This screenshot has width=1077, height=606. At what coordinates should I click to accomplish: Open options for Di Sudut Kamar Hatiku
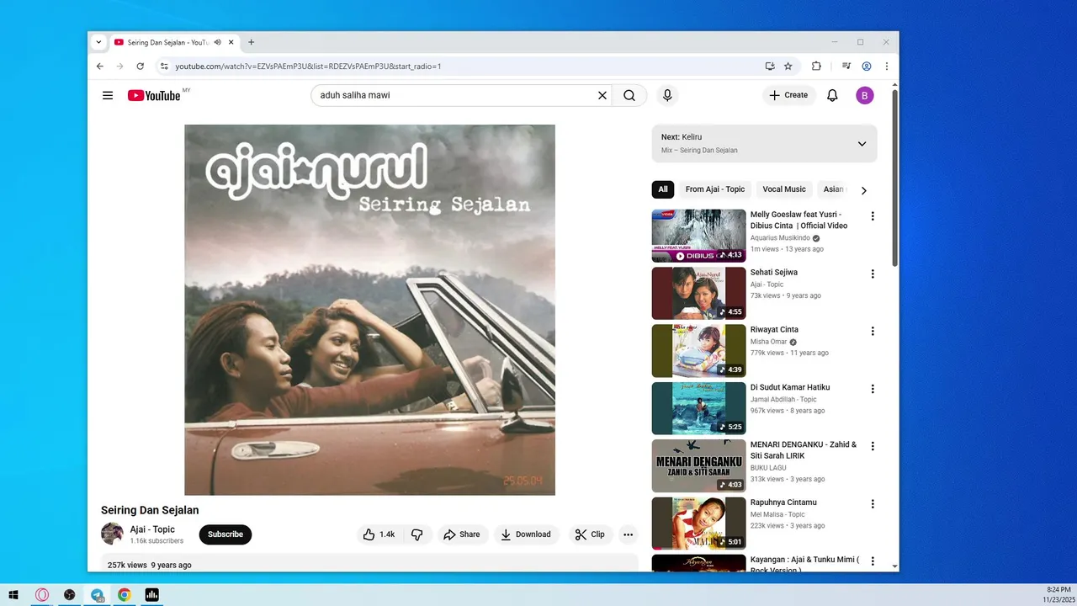[x=873, y=389]
